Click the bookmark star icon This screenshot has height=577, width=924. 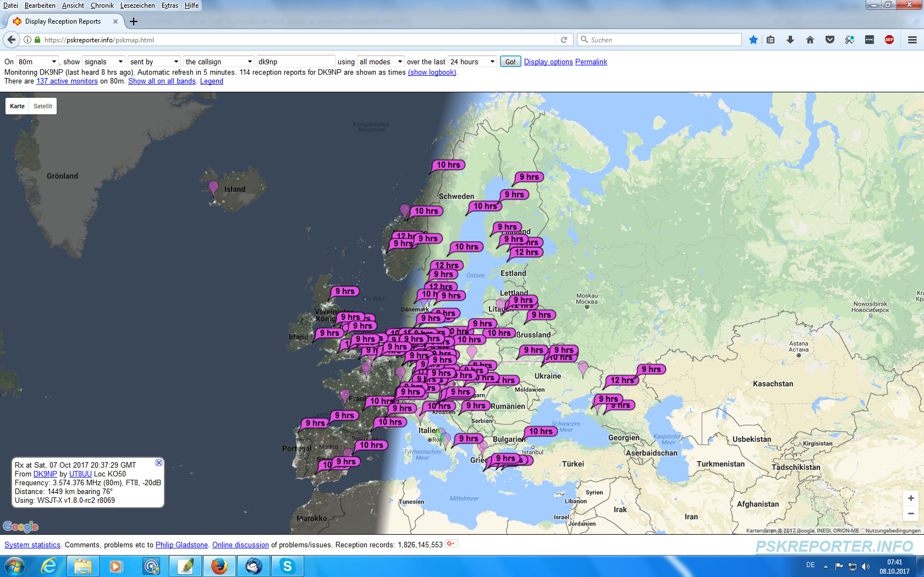pyautogui.click(x=753, y=40)
